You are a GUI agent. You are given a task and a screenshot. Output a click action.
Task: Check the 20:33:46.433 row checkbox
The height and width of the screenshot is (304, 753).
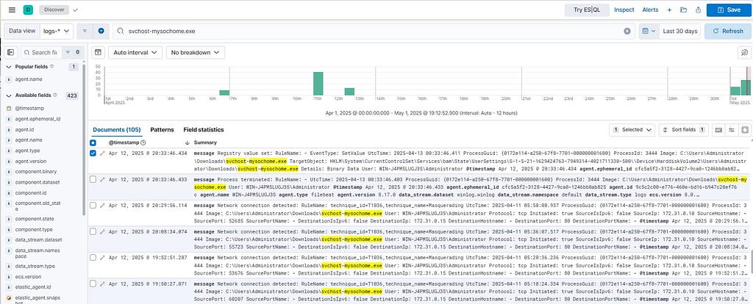pyautogui.click(x=93, y=179)
